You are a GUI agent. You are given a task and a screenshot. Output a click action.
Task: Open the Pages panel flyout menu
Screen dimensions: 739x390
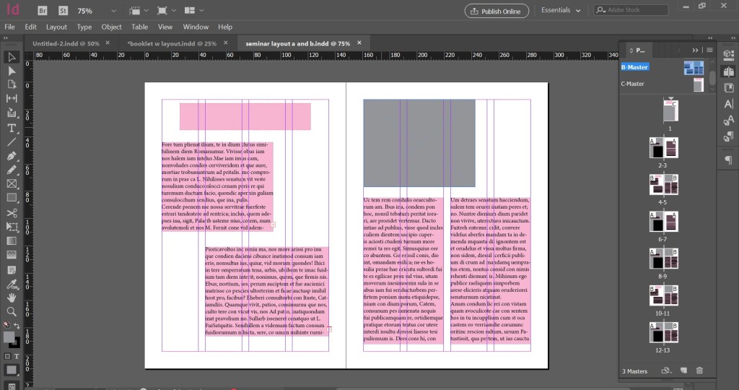709,50
